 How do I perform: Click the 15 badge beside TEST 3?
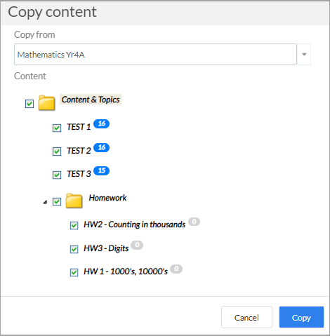101,170
